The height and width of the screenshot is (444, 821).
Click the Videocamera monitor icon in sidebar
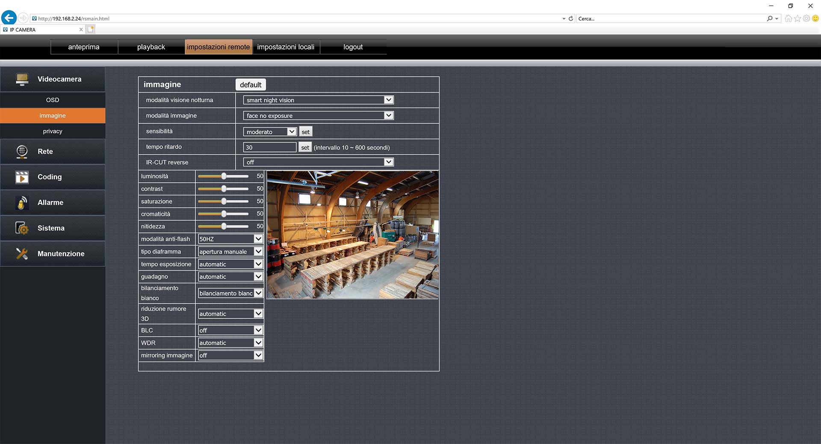click(22, 79)
